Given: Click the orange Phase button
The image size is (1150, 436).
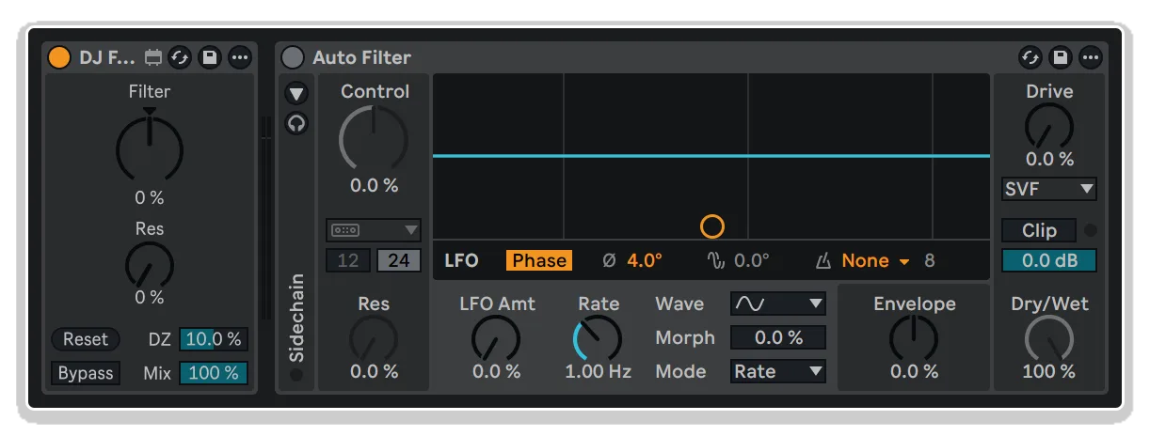Looking at the screenshot, I should coord(539,260).
